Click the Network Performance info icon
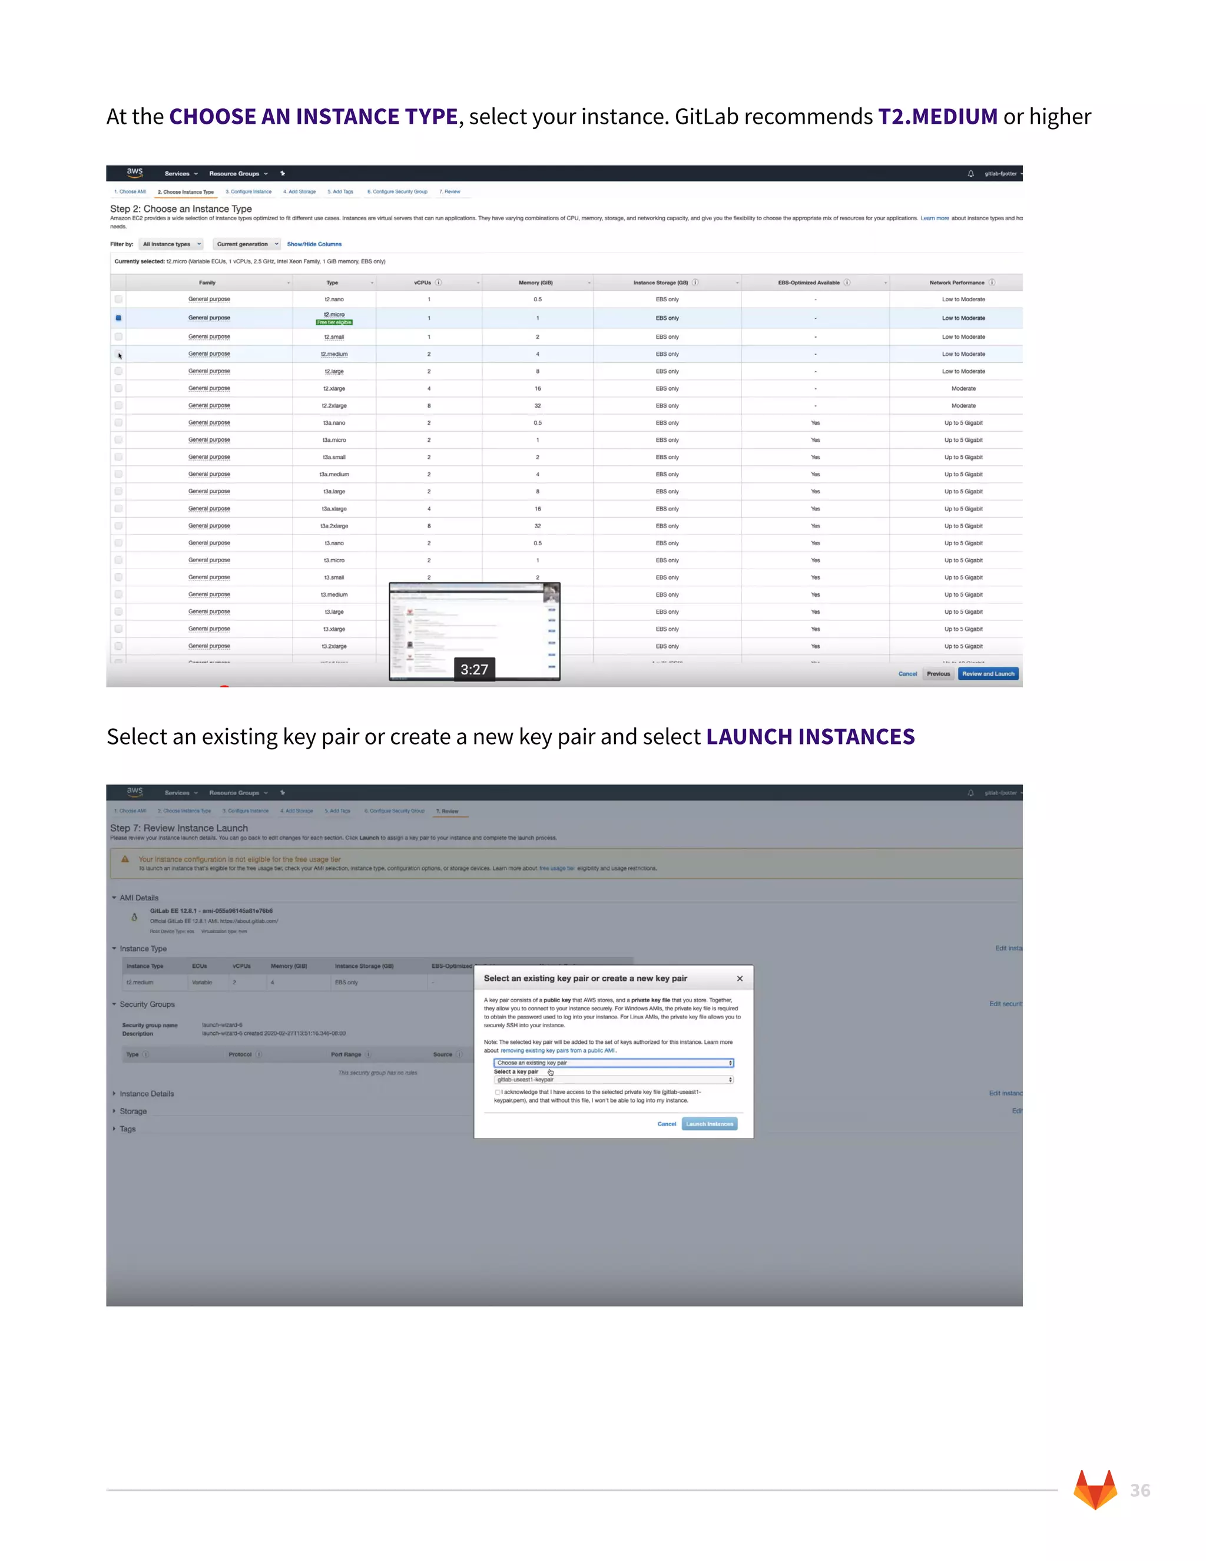Viewport: 1206px width, 1561px height. click(x=992, y=282)
